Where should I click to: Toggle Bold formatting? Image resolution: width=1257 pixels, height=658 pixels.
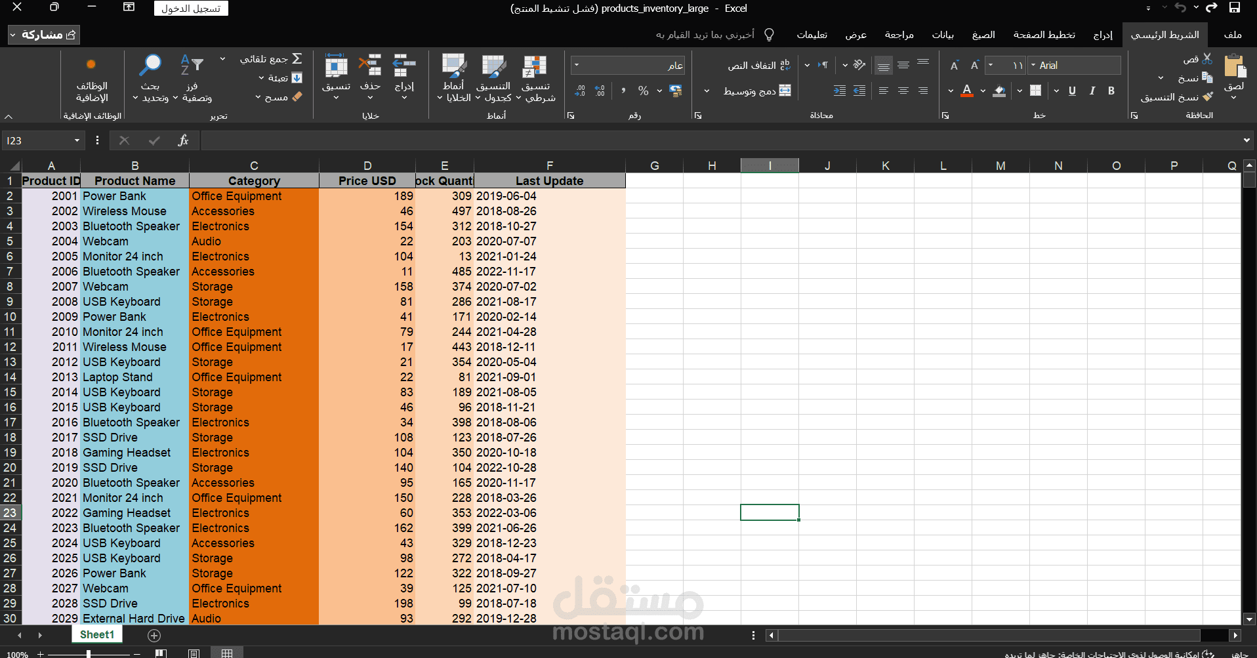tap(1111, 91)
